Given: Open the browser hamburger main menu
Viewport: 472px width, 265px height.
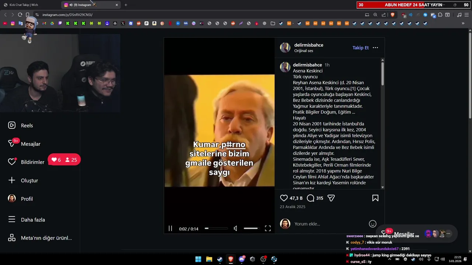Looking at the screenshot, I should click(x=467, y=15).
